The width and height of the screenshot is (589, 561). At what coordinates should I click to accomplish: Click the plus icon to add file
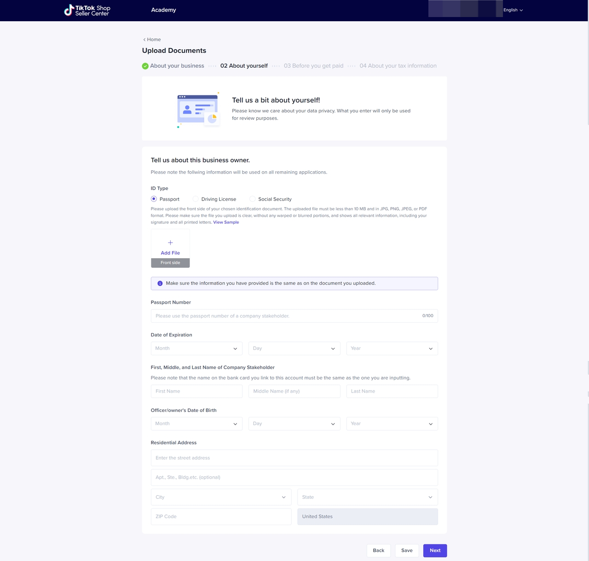[x=170, y=243]
